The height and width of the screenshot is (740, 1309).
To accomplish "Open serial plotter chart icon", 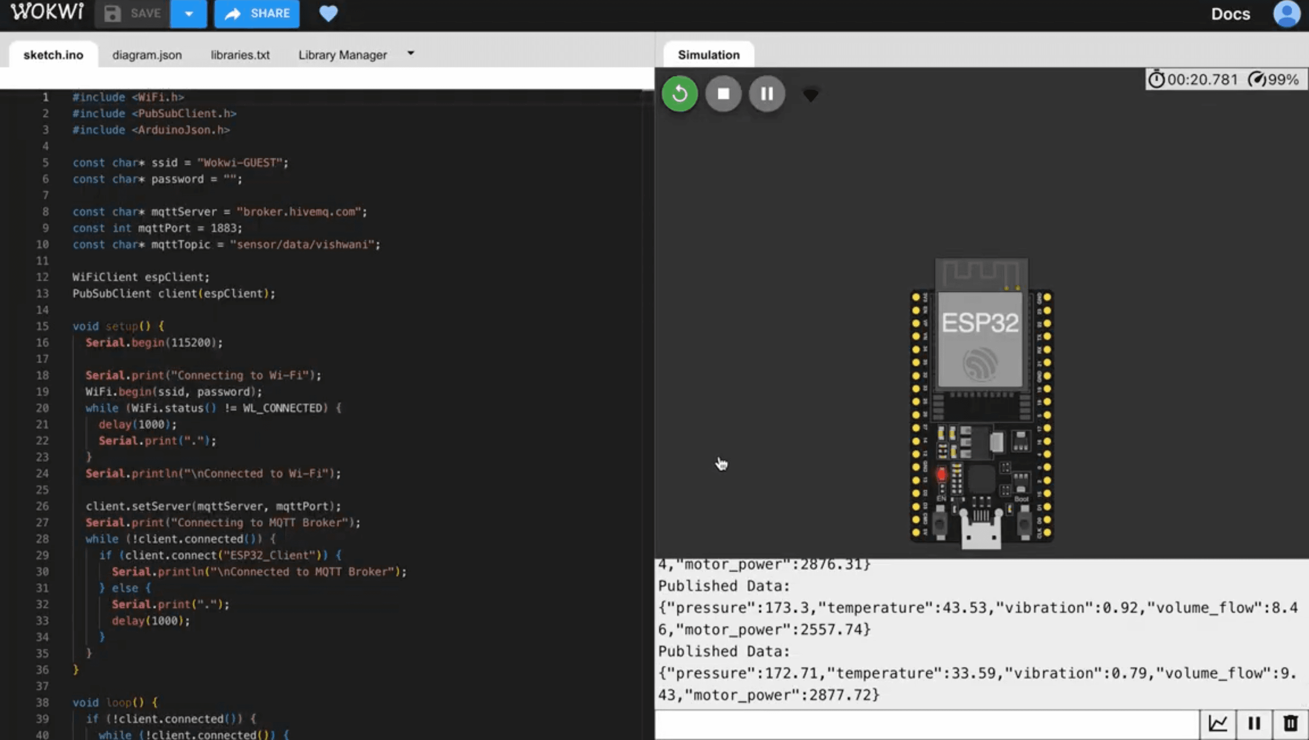I will click(1218, 724).
